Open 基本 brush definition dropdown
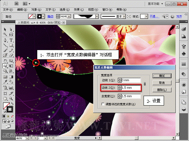189x141 pixels. pos(124,16)
